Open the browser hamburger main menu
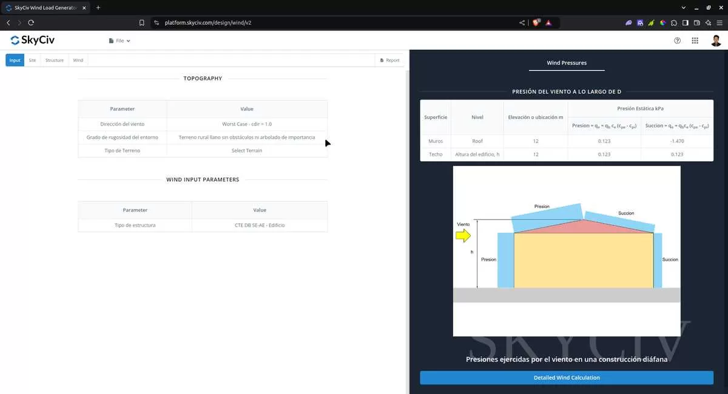 click(x=720, y=22)
